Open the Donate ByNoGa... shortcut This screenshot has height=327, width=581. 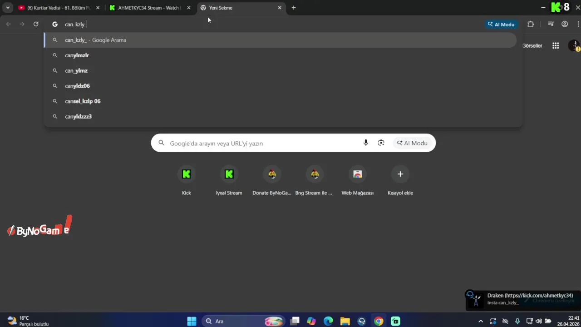[x=272, y=180]
